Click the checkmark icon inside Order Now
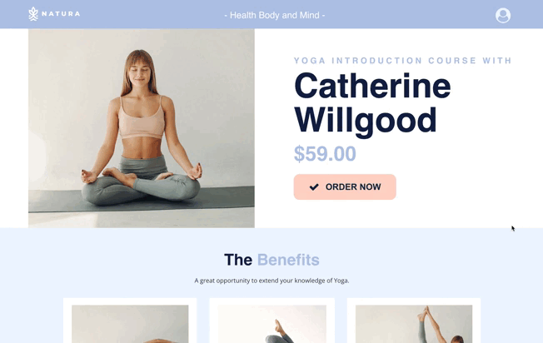This screenshot has height=343, width=543. point(314,187)
